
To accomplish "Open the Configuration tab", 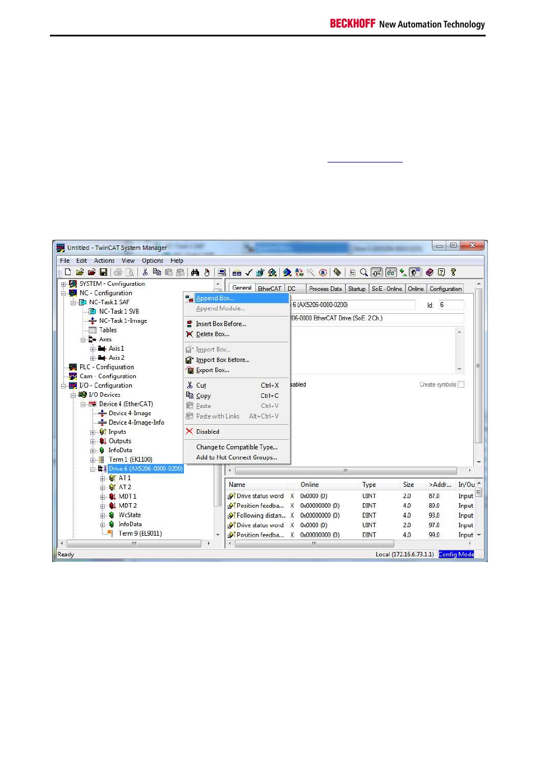I will click(x=446, y=289).
